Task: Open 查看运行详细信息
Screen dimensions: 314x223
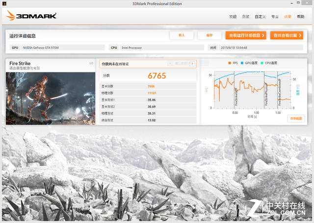Action: click(246, 35)
